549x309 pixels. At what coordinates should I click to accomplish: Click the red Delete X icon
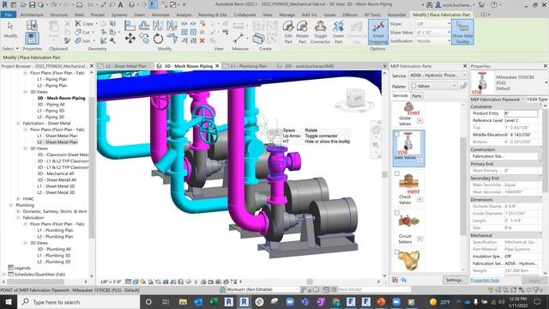coord(202,40)
